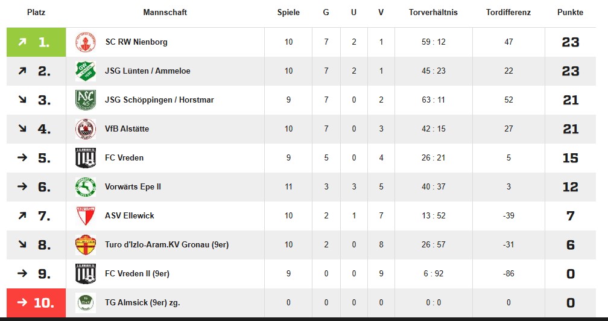Open the ASC 45 Schöppingen logo

click(x=85, y=100)
